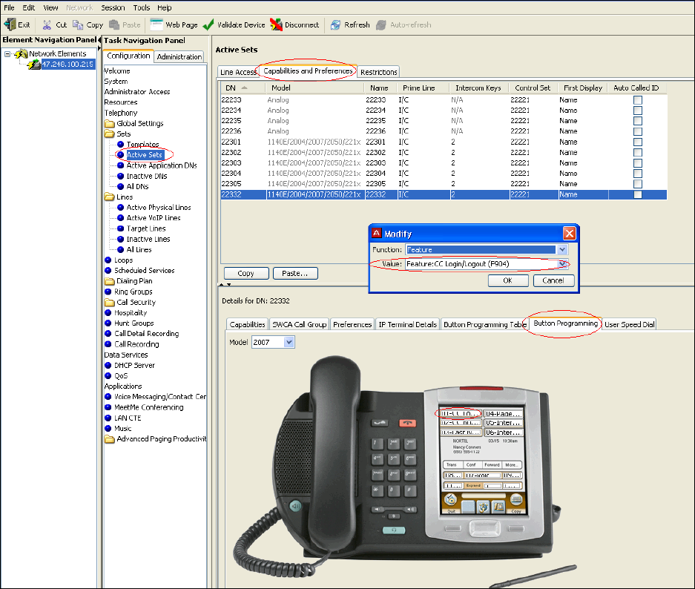
Task: Click OK in the Modify dialog
Action: (x=508, y=280)
